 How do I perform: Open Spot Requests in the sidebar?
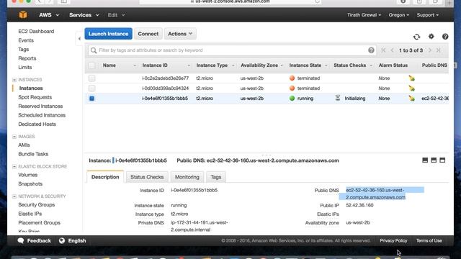(35, 97)
